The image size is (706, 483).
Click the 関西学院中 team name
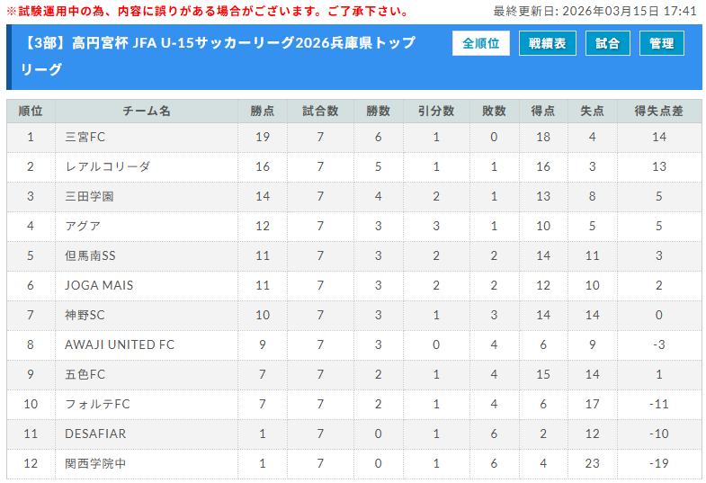[x=95, y=463]
